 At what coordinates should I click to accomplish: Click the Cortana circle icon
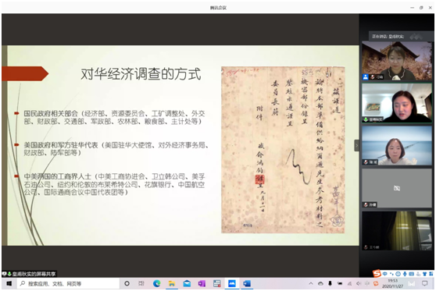127,283
